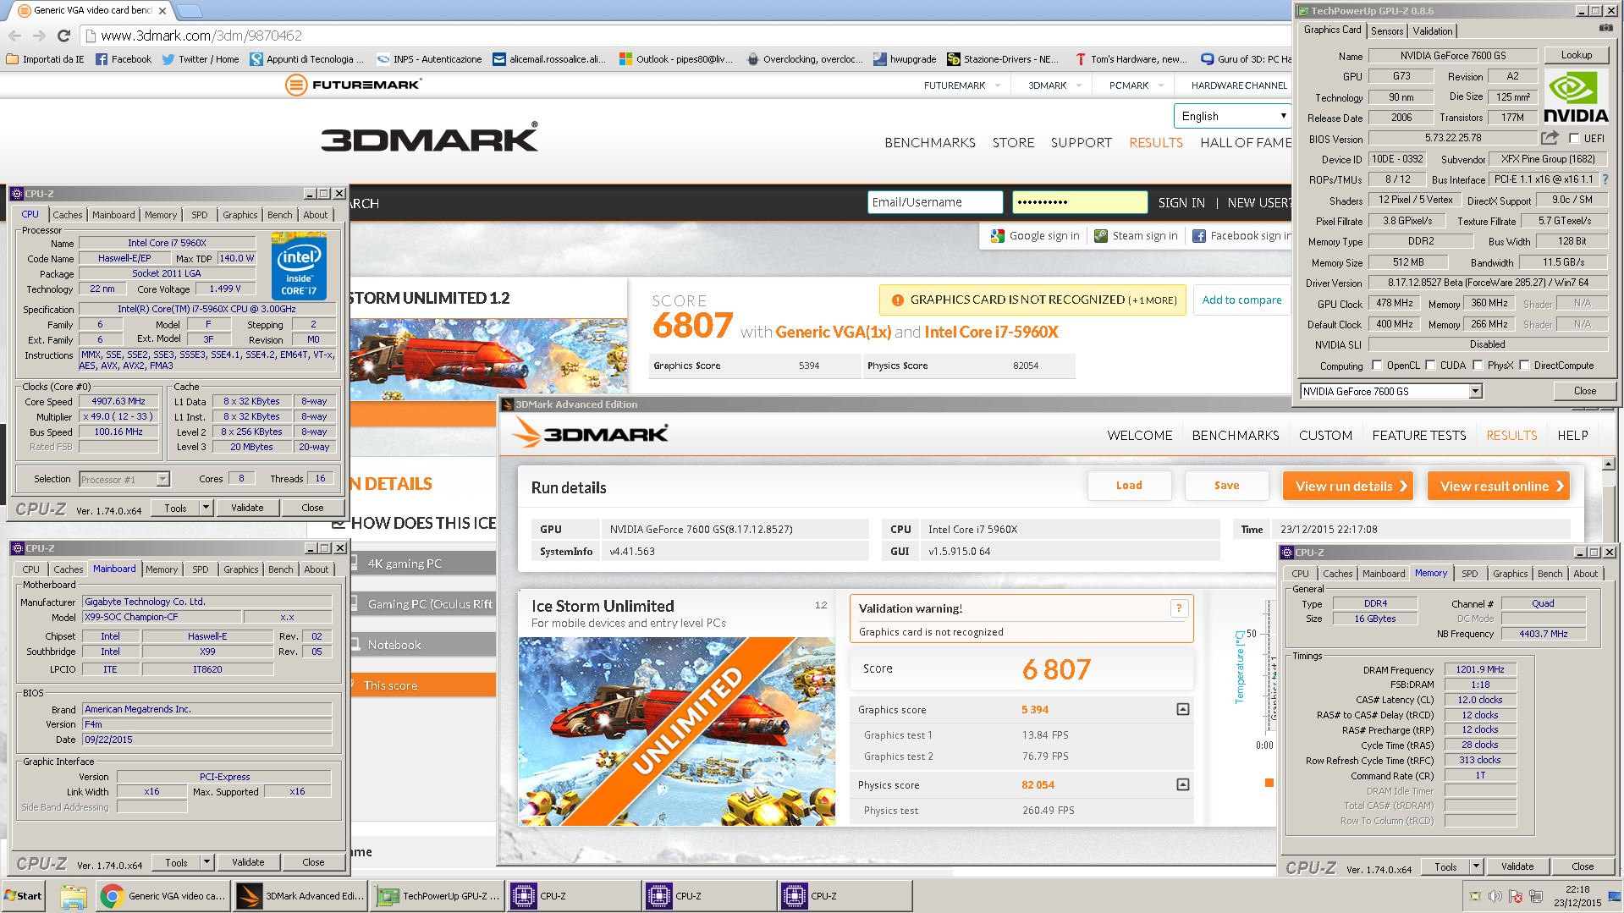This screenshot has height=913, width=1624.
Task: Click the browser forward arrow
Action: [39, 36]
